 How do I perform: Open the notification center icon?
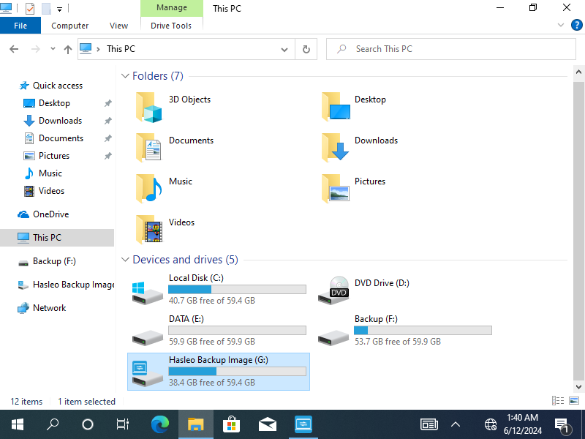coord(562,425)
